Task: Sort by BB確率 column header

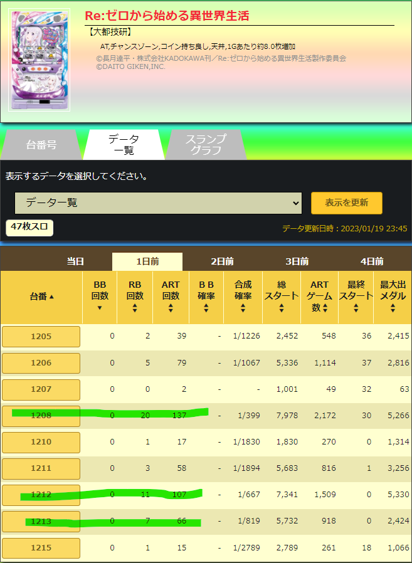Action: click(x=206, y=297)
